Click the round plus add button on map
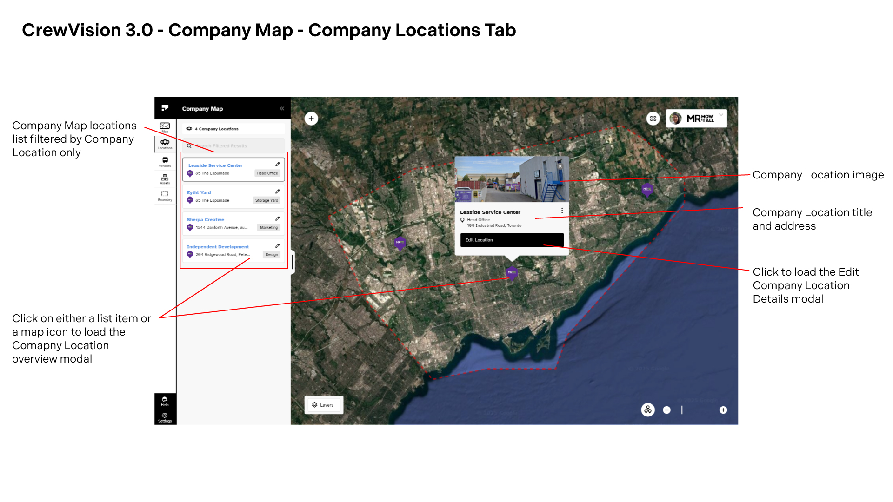This screenshot has height=502, width=893. click(311, 119)
